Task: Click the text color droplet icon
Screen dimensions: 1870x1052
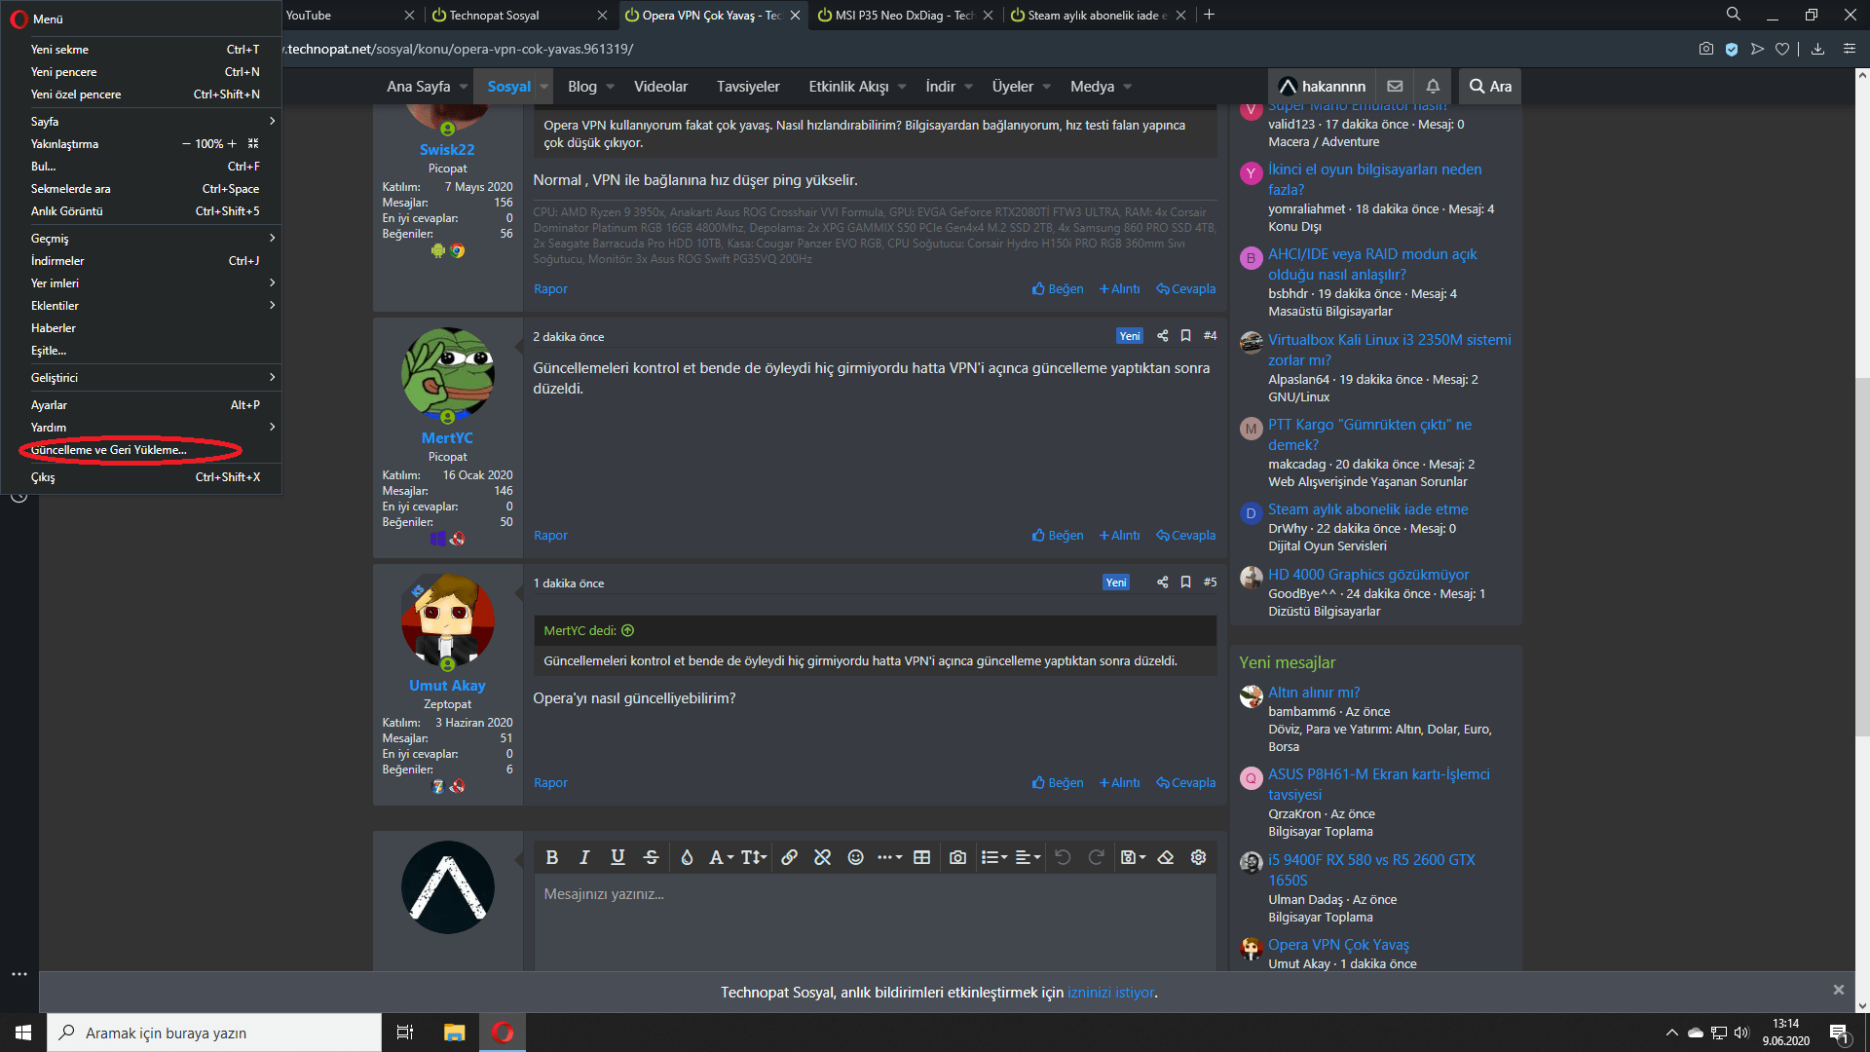Action: (687, 857)
